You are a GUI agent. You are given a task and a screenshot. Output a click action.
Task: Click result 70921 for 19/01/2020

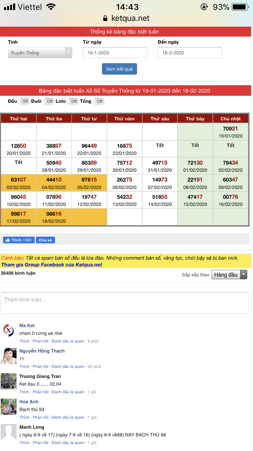coord(230,128)
